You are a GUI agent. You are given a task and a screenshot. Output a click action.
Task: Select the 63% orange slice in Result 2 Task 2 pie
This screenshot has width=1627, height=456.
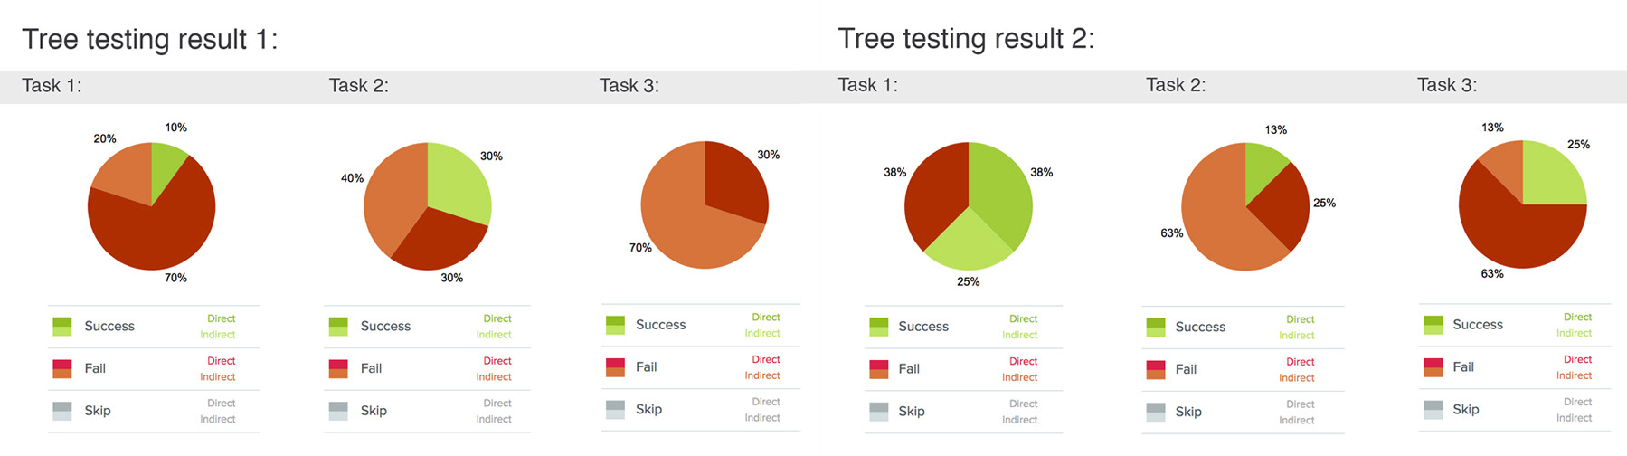[x=1216, y=217]
